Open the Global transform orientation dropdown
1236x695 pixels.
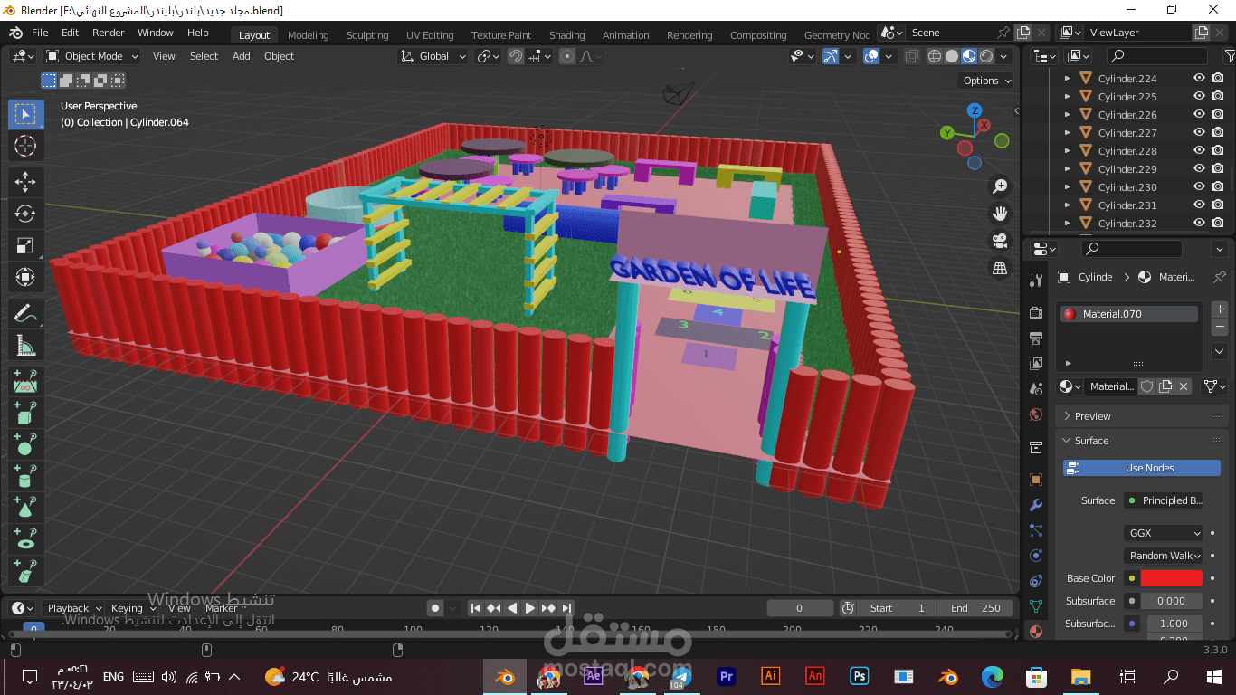433,56
